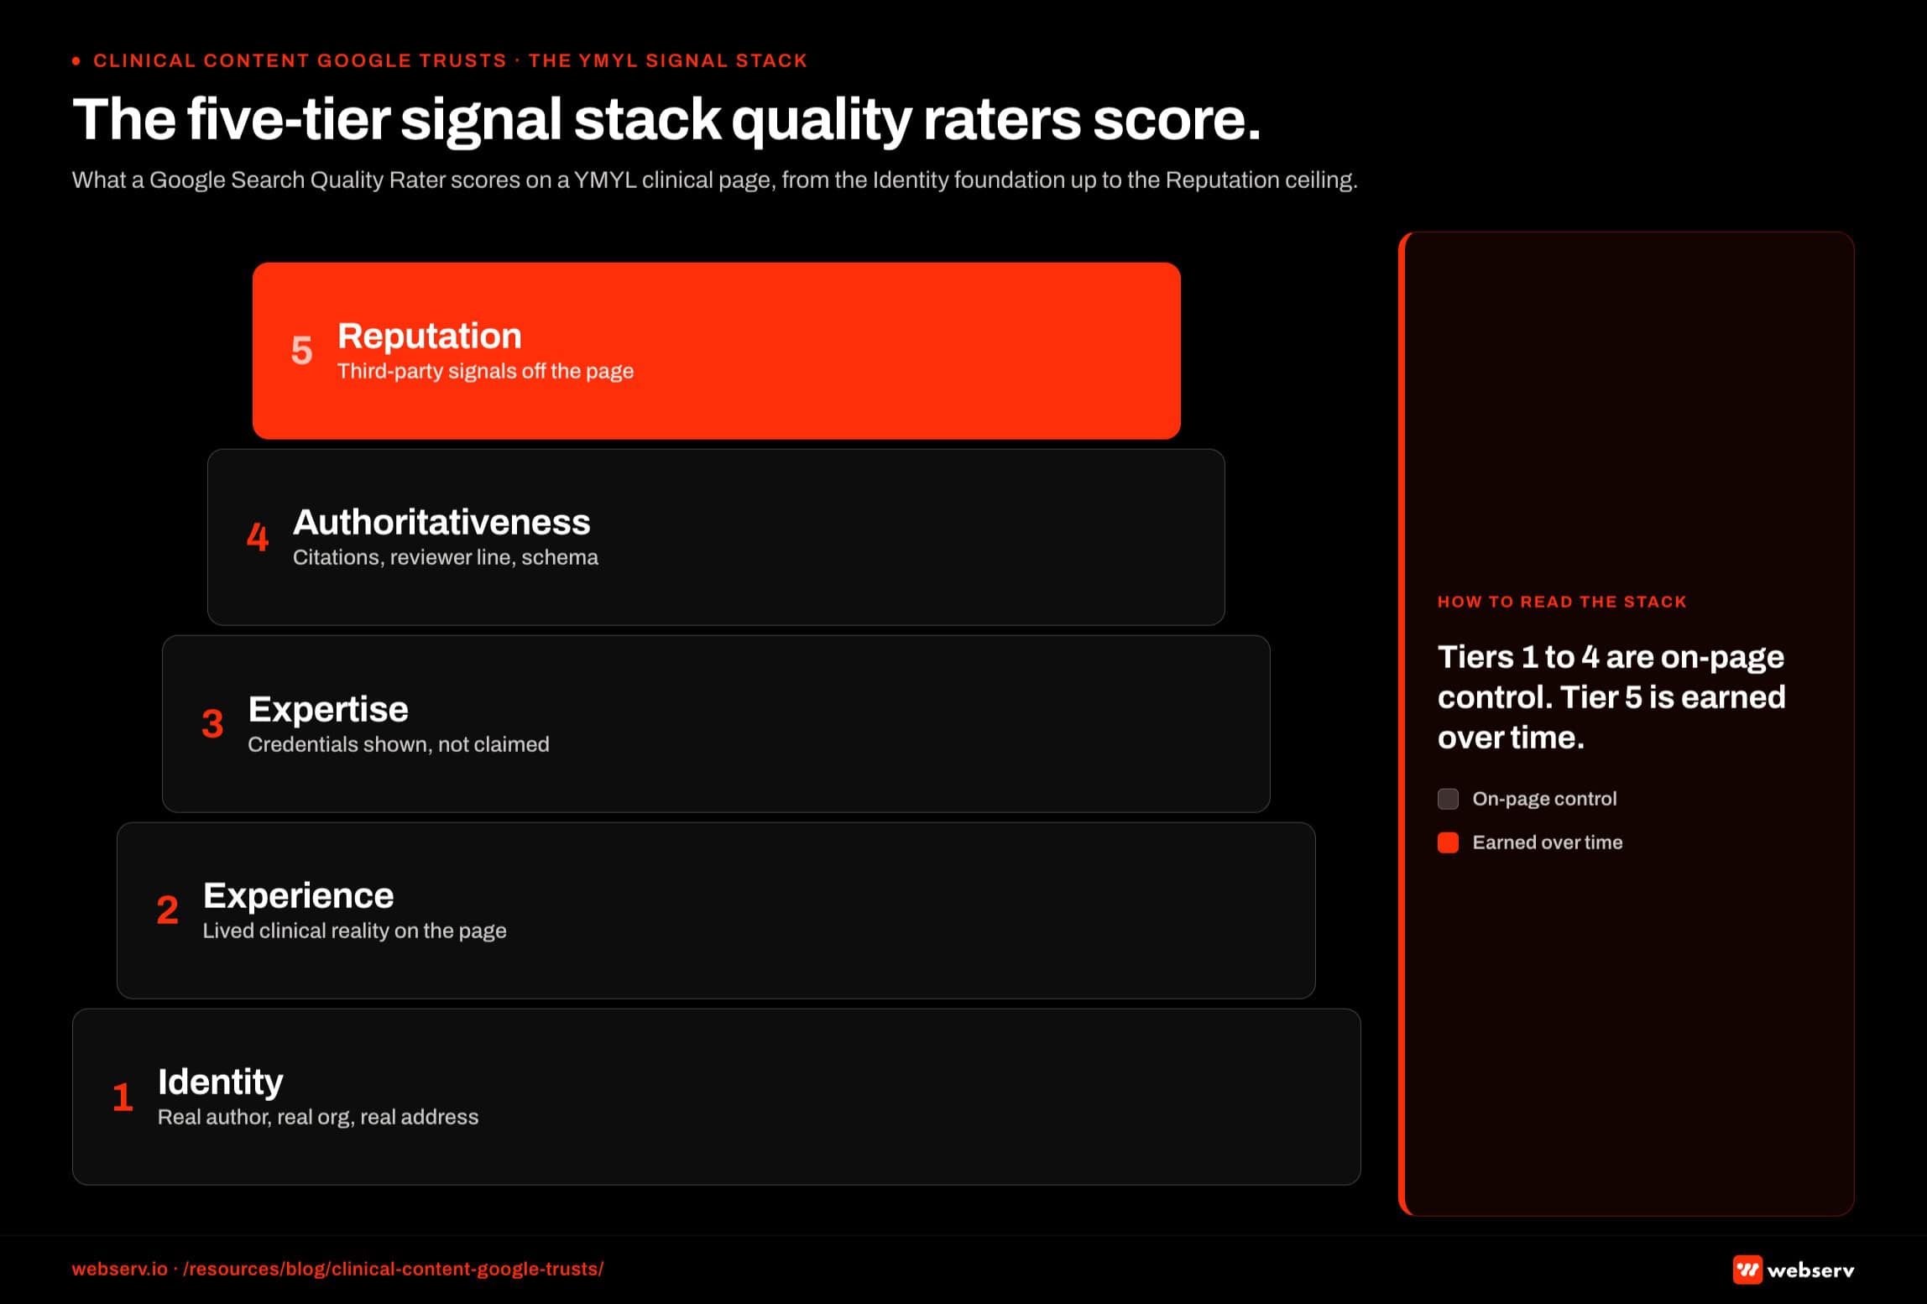The height and width of the screenshot is (1304, 1927).
Task: Click 'Third-party signals off the page' text
Action: pyautogui.click(x=485, y=371)
